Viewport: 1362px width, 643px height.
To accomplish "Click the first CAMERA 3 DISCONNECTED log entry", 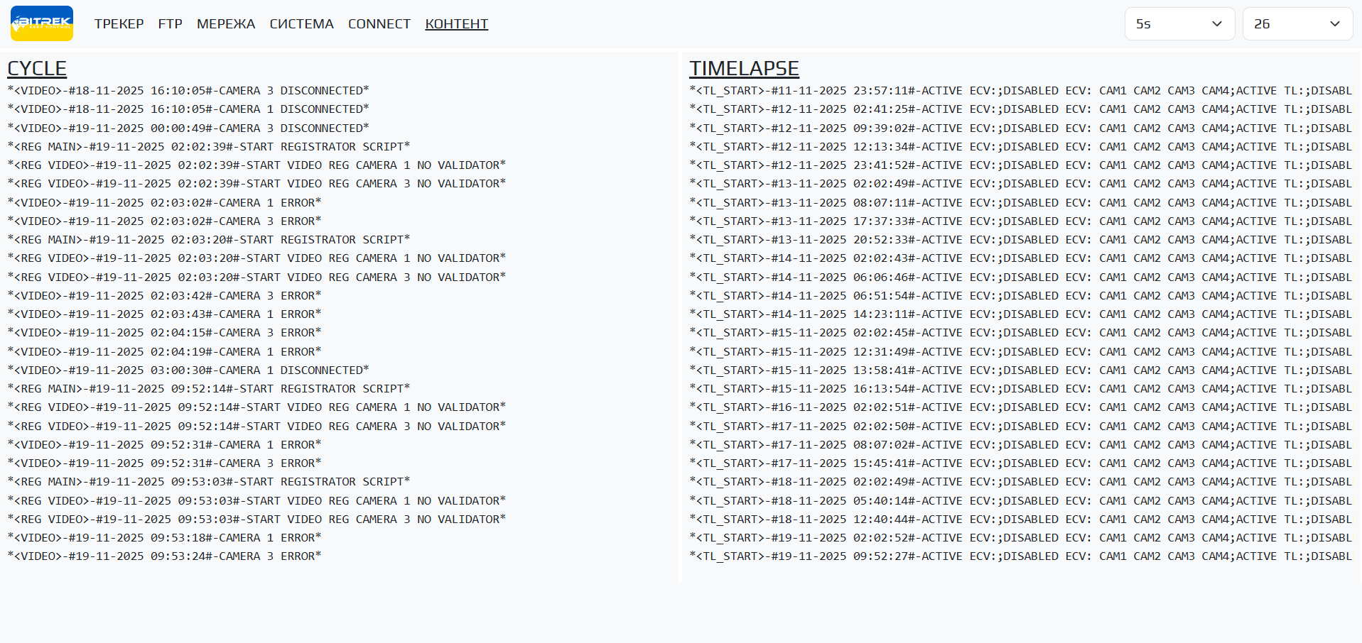I will pyautogui.click(x=188, y=91).
